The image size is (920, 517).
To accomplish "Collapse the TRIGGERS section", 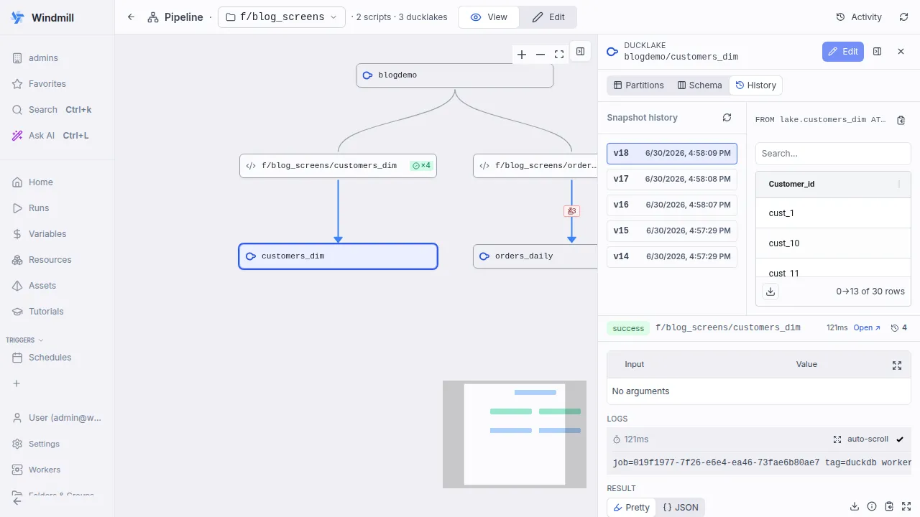I will [24, 340].
